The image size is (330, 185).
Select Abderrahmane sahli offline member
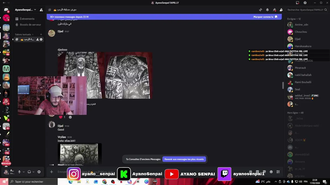tap(306, 126)
